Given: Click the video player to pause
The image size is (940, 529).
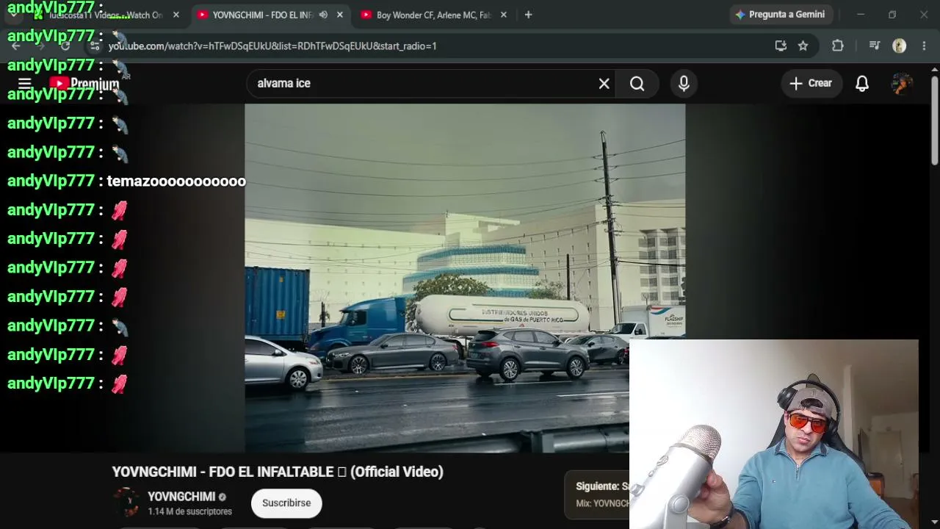Looking at the screenshot, I should (465, 278).
